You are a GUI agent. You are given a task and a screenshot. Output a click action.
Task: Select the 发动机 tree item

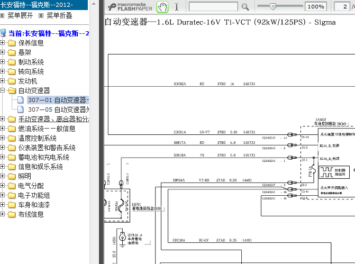click(x=28, y=81)
